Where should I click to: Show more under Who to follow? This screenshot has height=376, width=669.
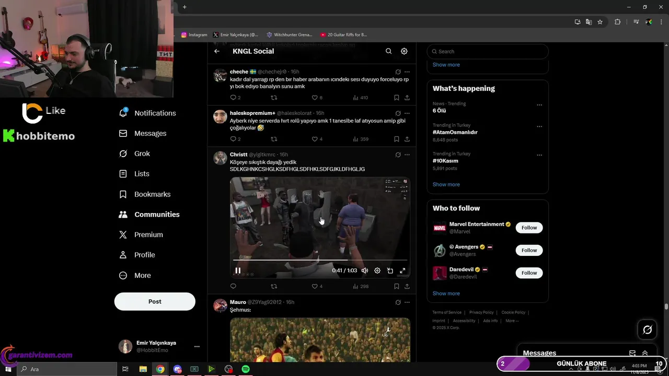(x=446, y=293)
